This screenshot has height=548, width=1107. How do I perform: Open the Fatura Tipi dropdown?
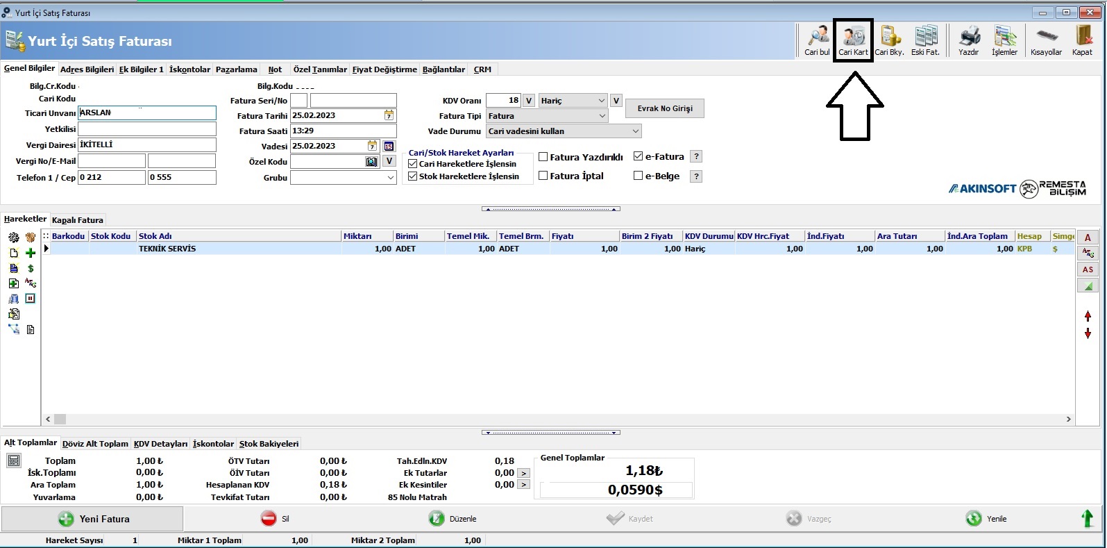coord(547,116)
